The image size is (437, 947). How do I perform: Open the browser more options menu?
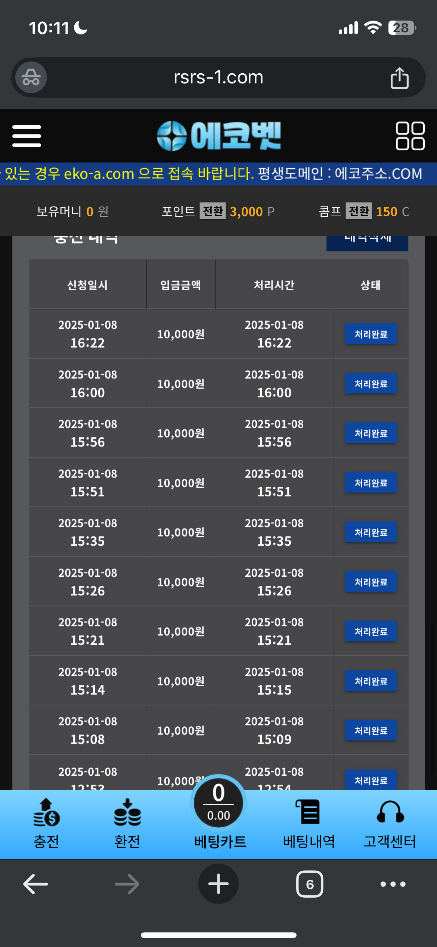(393, 884)
